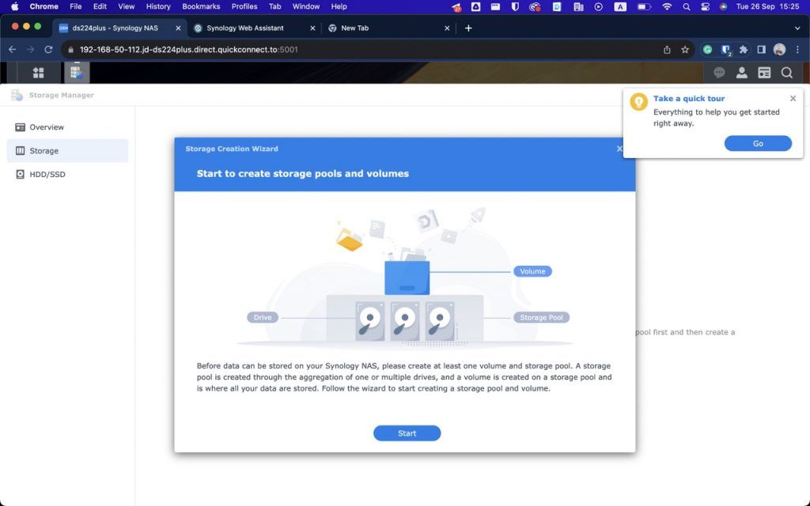Open the tab search chevron dropdown
The image size is (810, 506).
tap(797, 28)
